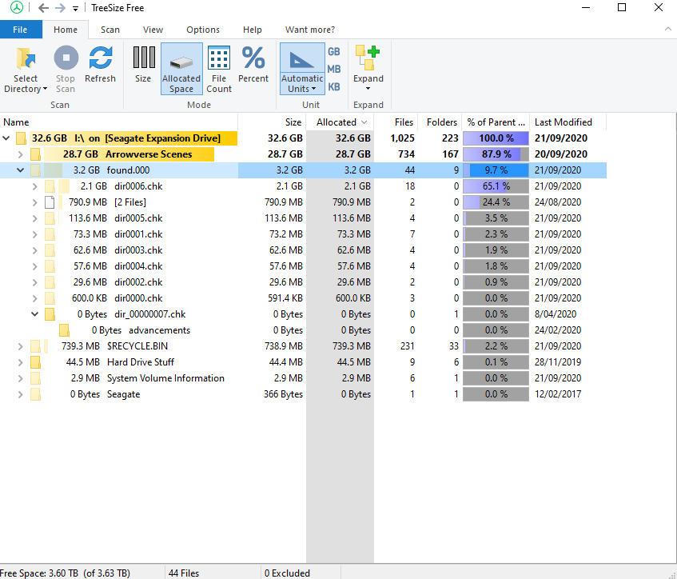The height and width of the screenshot is (579, 677).
Task: Toggle Allocated Space mode on
Action: click(x=181, y=70)
